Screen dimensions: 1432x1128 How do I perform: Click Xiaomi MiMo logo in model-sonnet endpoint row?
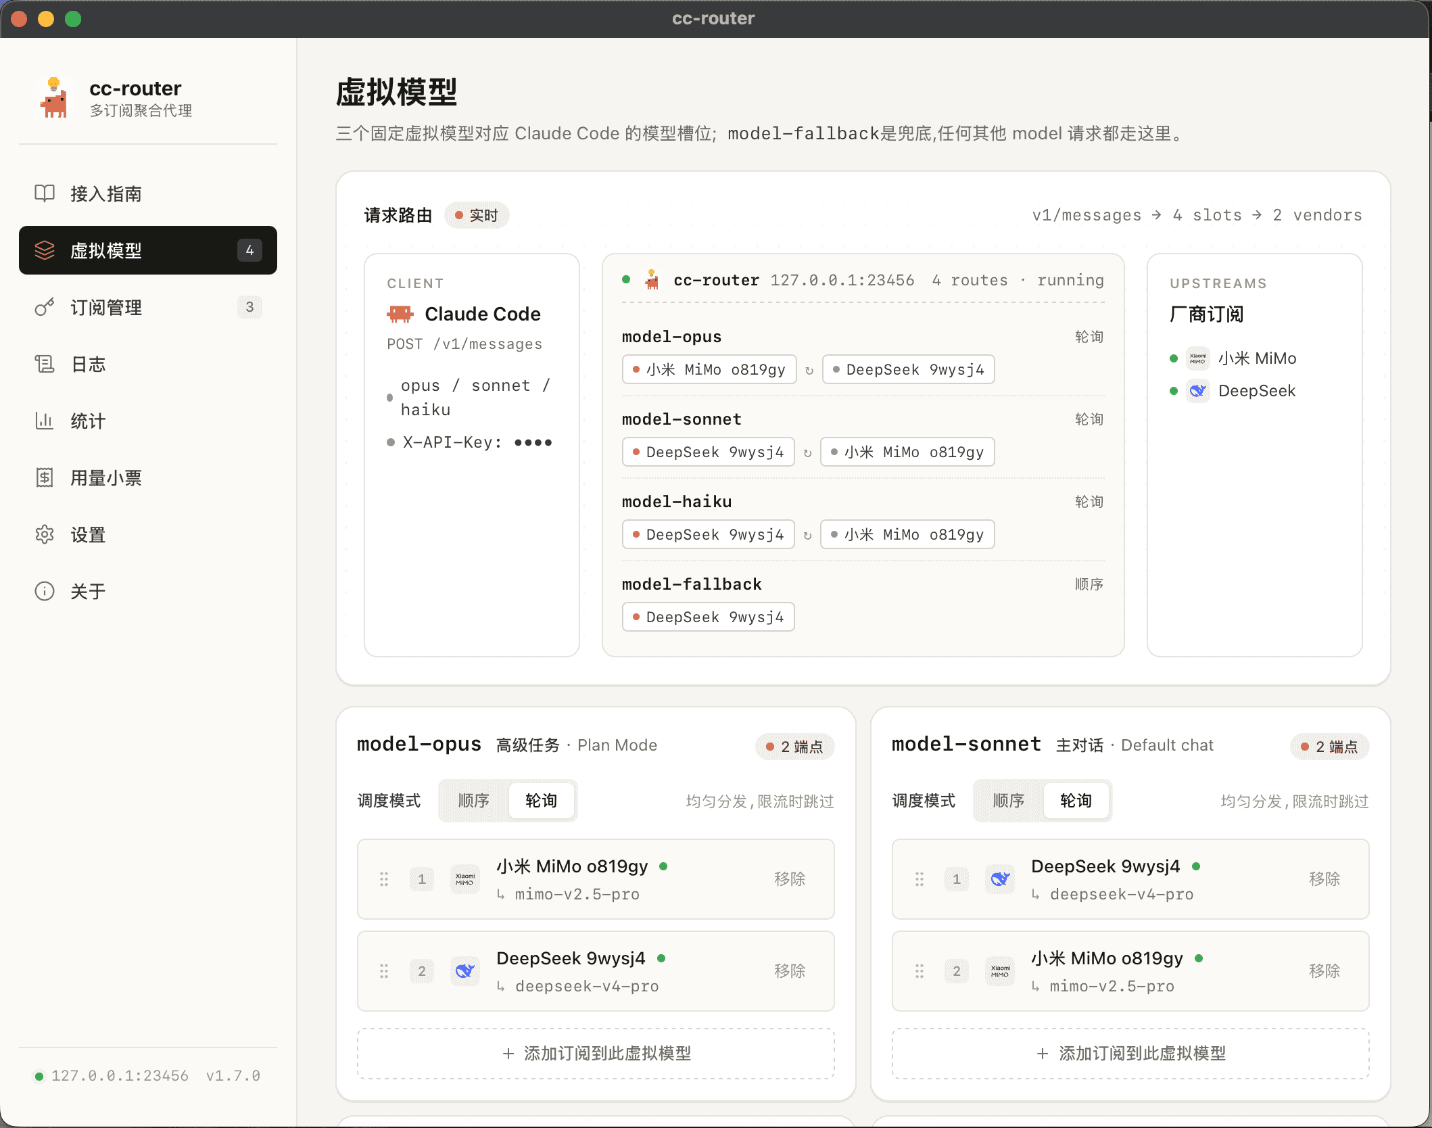(x=1000, y=971)
